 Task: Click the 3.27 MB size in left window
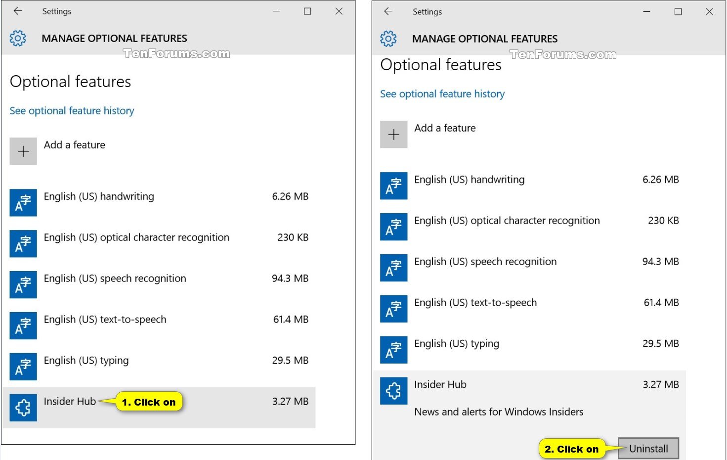click(x=290, y=402)
